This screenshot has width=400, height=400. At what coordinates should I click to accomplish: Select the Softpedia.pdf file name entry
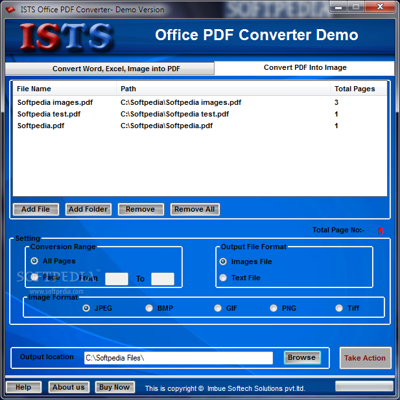click(x=41, y=126)
